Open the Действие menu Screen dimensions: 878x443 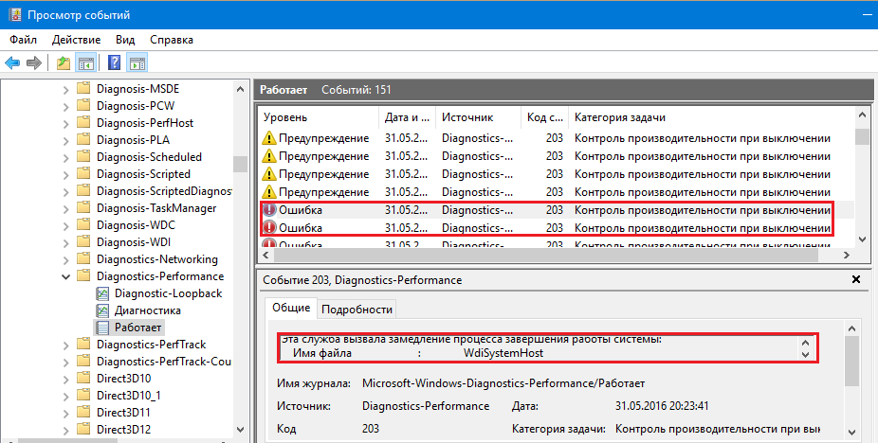(x=77, y=40)
